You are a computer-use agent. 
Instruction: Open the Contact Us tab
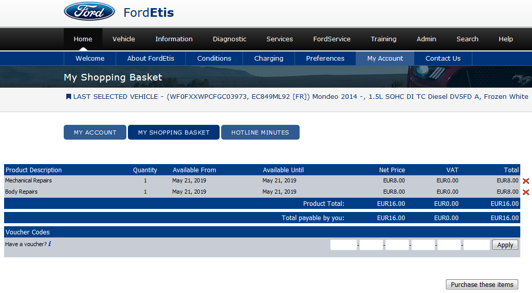[443, 59]
